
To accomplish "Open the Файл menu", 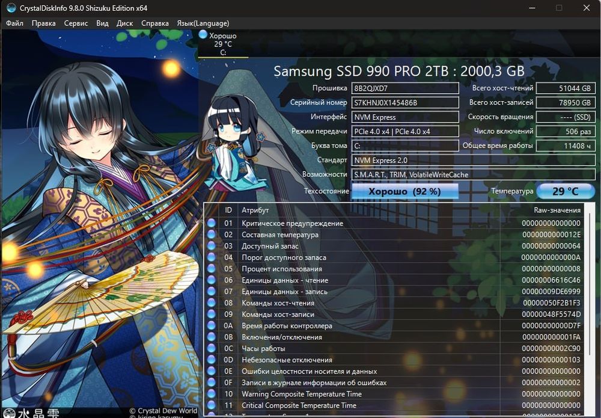I will (14, 23).
